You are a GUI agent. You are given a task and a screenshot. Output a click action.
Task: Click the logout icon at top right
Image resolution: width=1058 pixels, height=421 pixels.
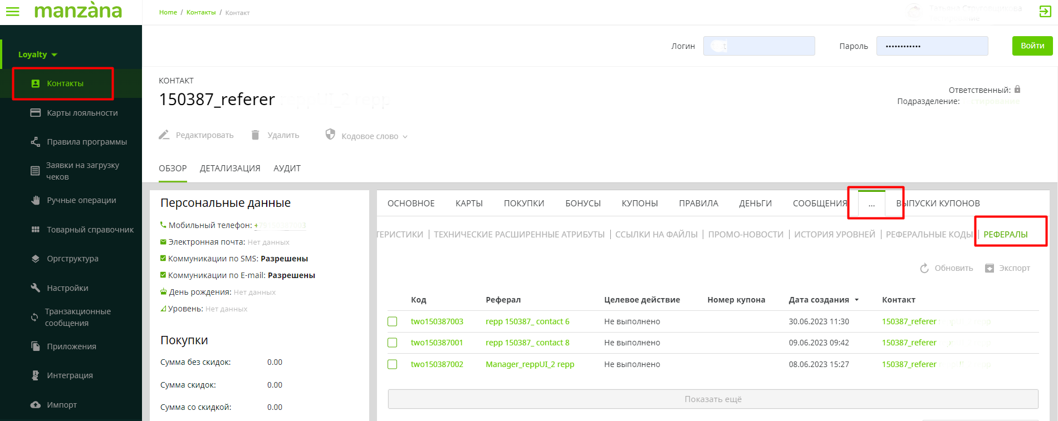(x=1045, y=12)
